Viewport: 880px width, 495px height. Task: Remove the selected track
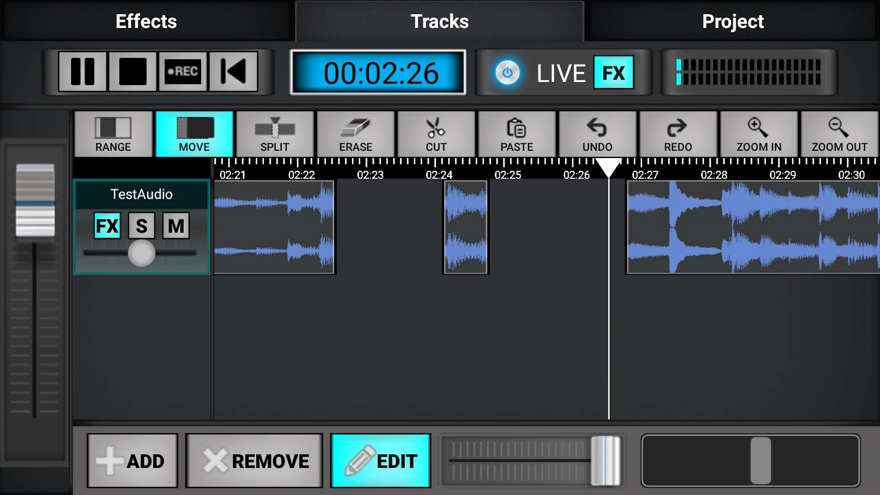click(254, 461)
